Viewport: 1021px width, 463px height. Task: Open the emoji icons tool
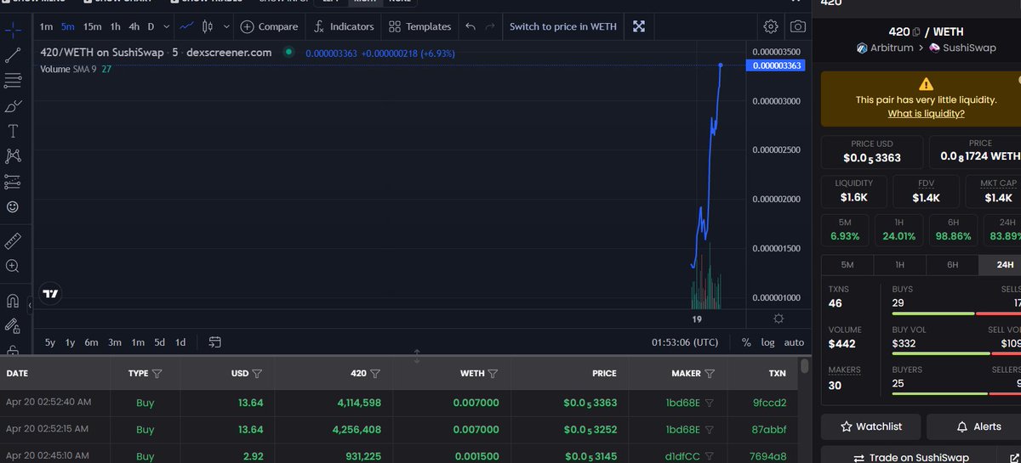13,206
